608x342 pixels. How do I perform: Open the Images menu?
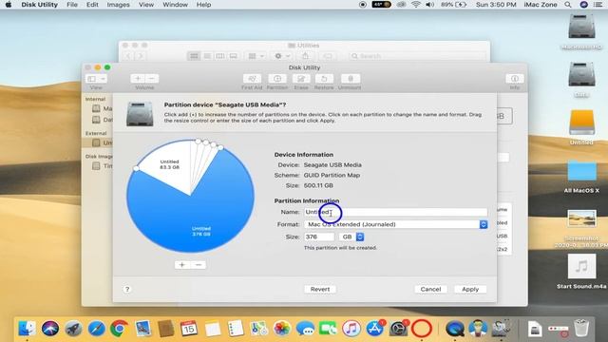(x=118, y=5)
